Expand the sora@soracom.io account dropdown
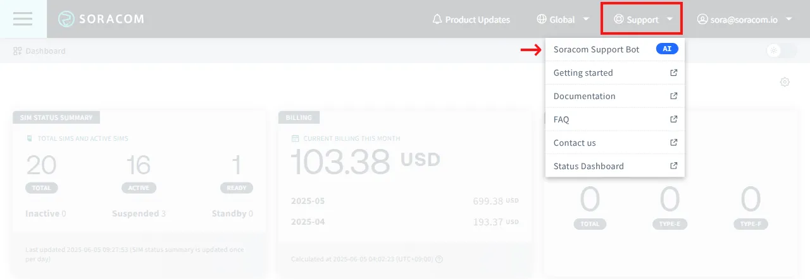This screenshot has width=810, height=279. click(788, 19)
